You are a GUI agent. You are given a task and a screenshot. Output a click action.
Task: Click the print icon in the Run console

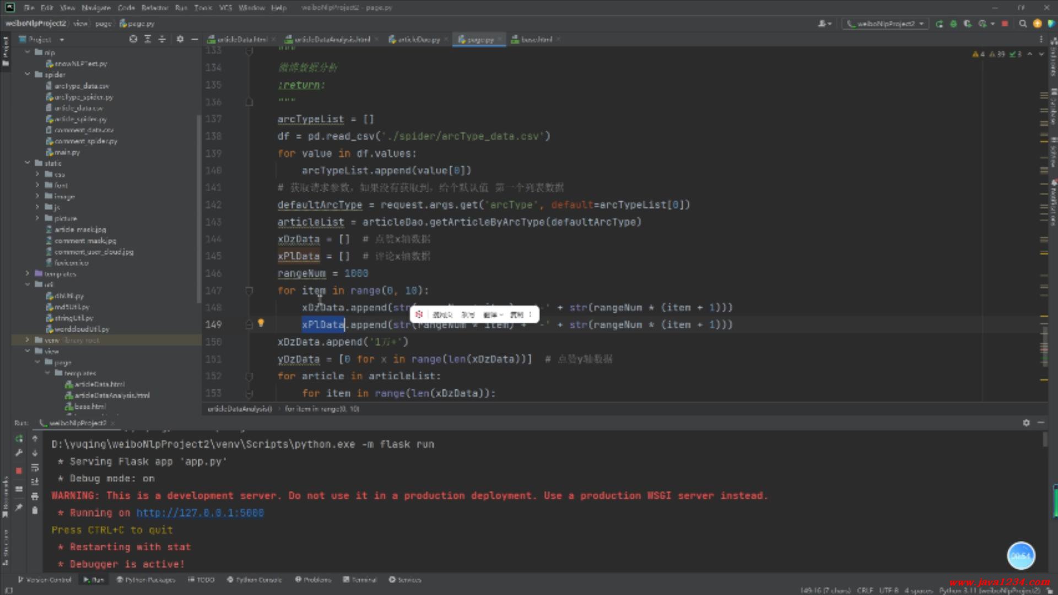coord(35,496)
